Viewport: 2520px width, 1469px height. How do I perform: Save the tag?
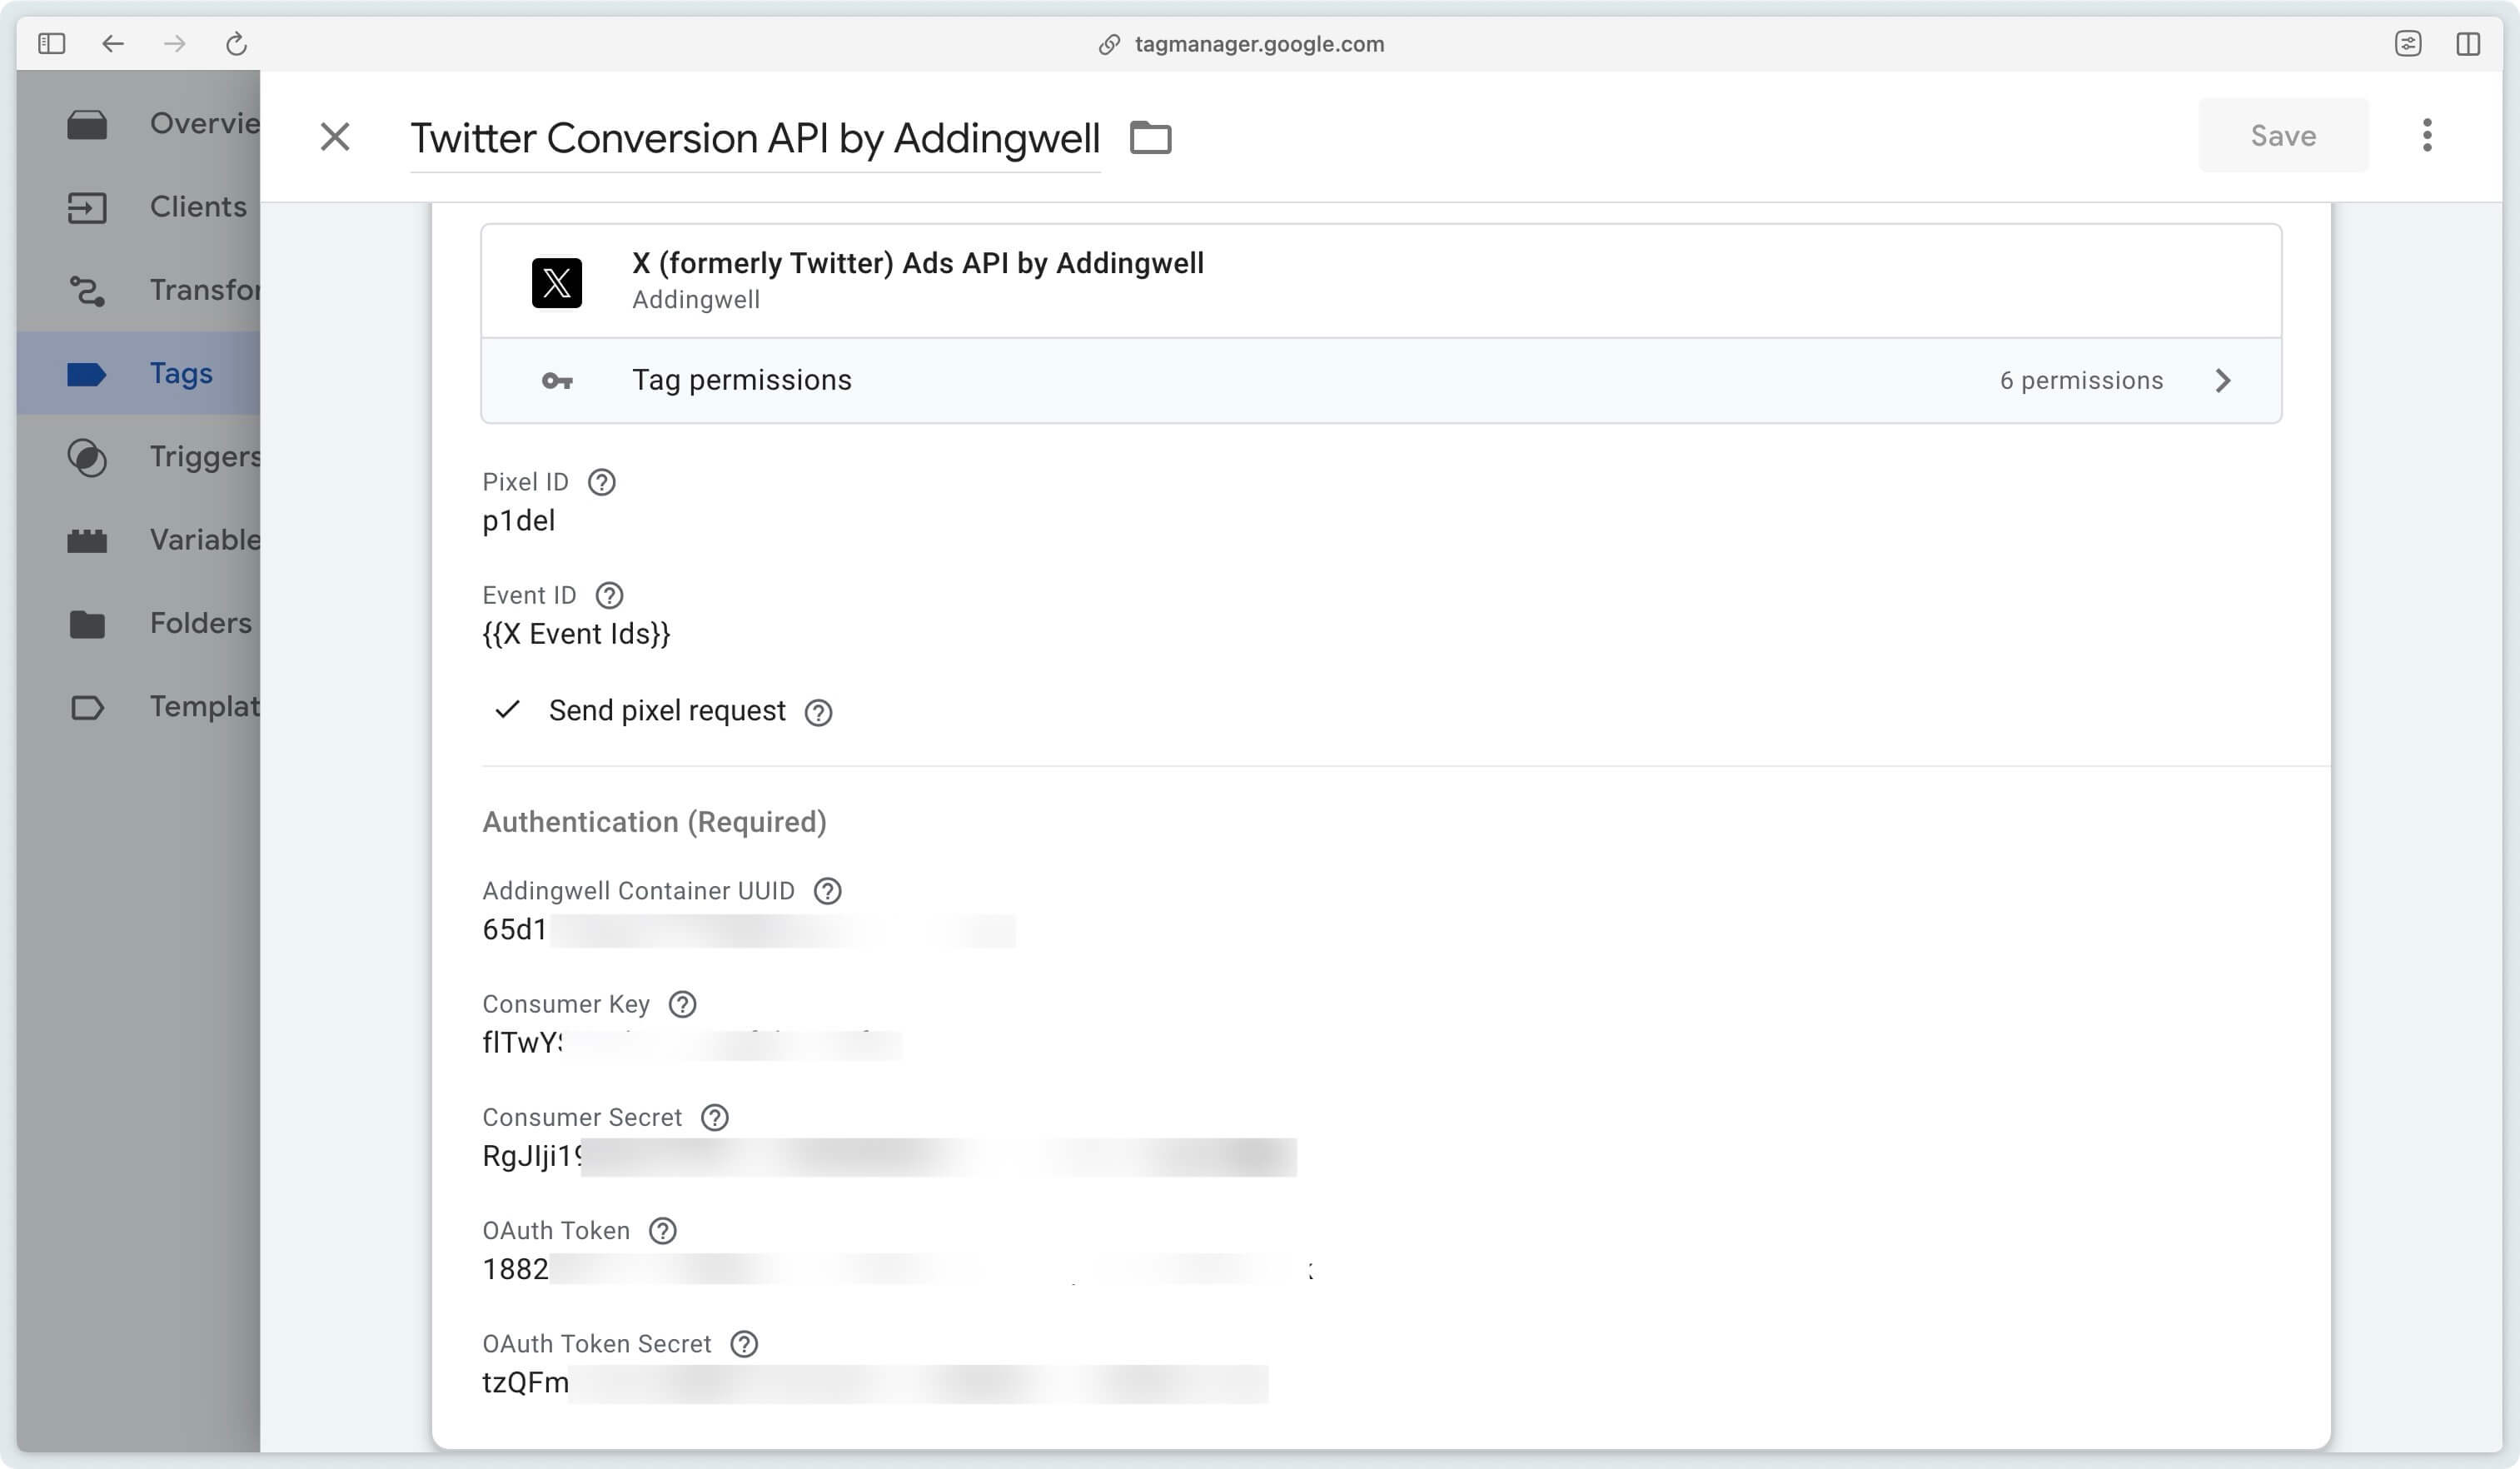point(2283,136)
